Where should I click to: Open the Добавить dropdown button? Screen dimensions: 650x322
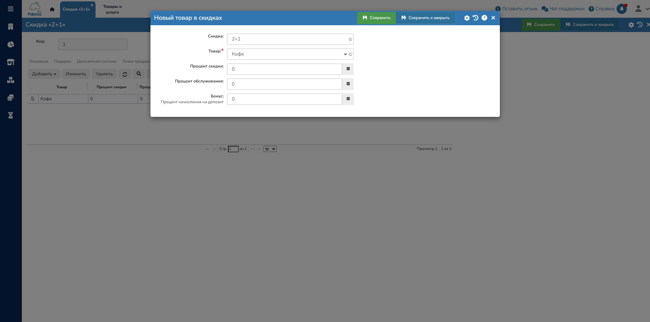(44, 74)
